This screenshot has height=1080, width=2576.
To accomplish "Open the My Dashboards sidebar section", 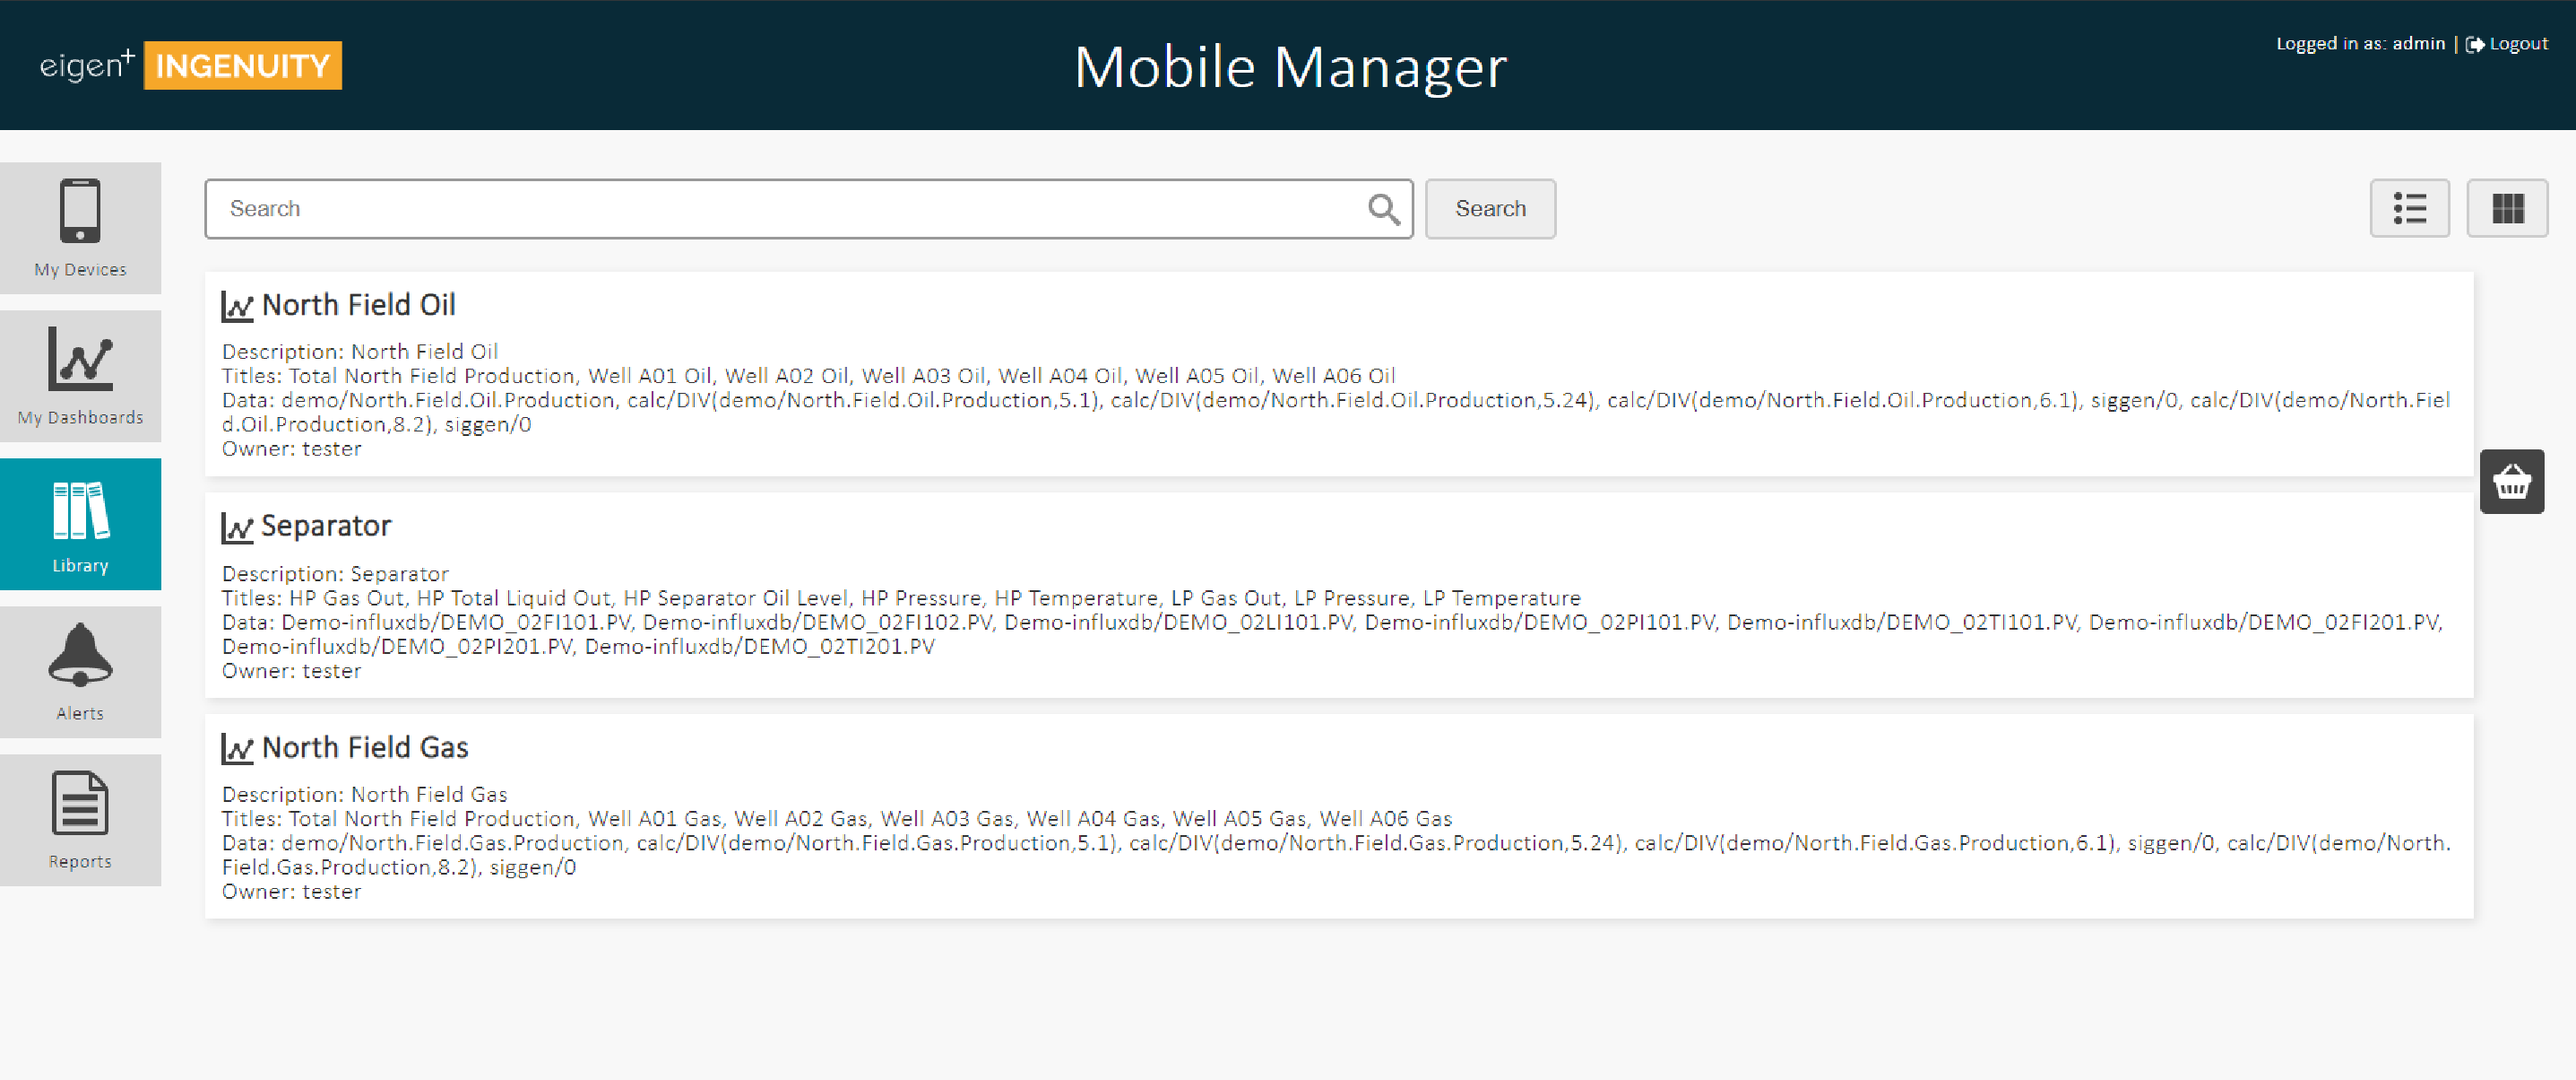I will click(80, 377).
